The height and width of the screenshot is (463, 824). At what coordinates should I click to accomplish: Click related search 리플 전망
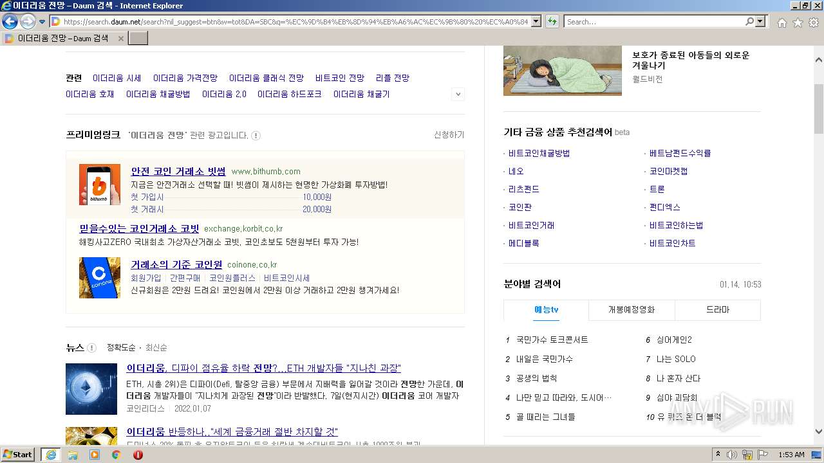click(x=393, y=78)
